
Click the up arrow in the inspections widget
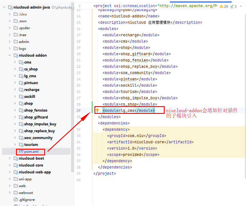click(x=240, y=6)
